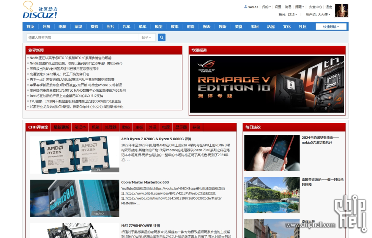Screen dimensions: 372x238
Task: Open CoolerMaster MasterBox 600 article title
Action: (145, 182)
